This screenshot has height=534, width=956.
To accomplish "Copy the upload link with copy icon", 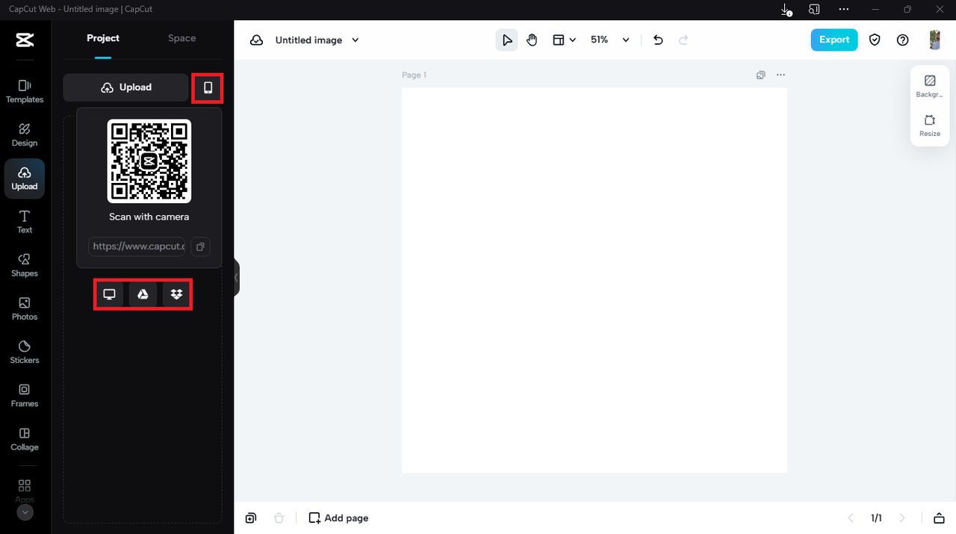I will tap(200, 246).
